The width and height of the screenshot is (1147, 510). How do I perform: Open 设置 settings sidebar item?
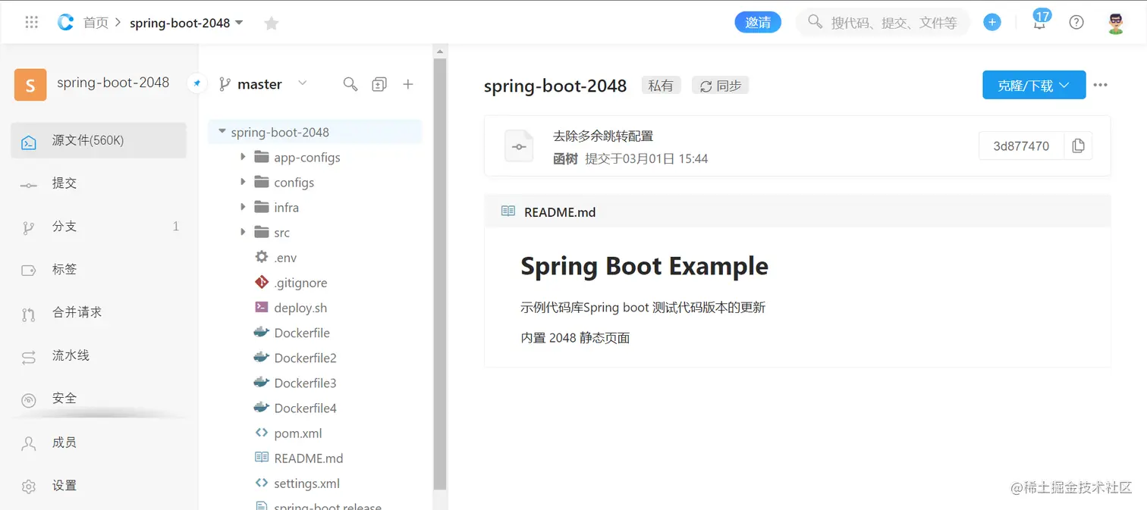point(99,486)
